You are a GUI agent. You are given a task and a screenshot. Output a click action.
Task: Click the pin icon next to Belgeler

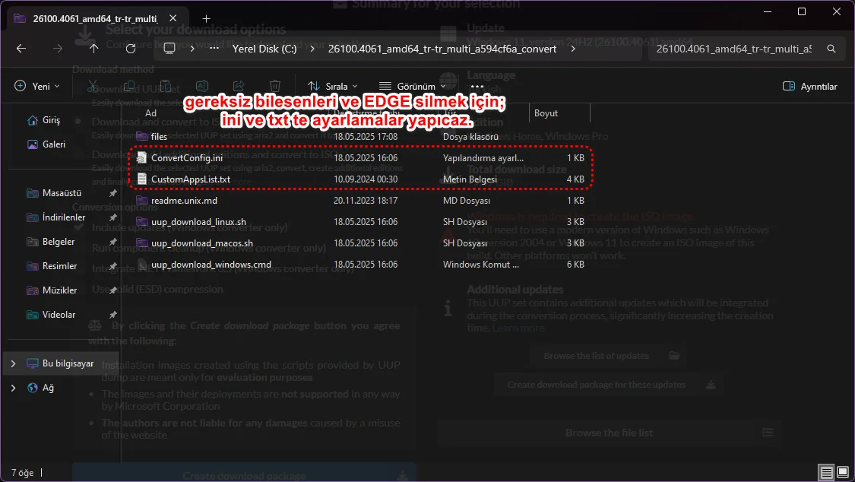click(x=113, y=242)
